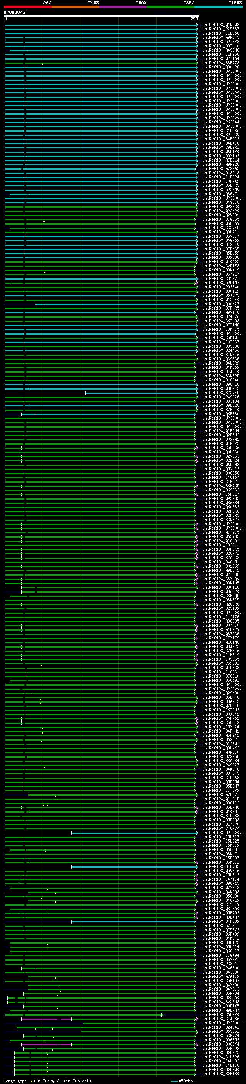The width and height of the screenshot is (246, 1084).
Task: Click the UniRef100_C6H2V0 entry
Action: 220,1014
